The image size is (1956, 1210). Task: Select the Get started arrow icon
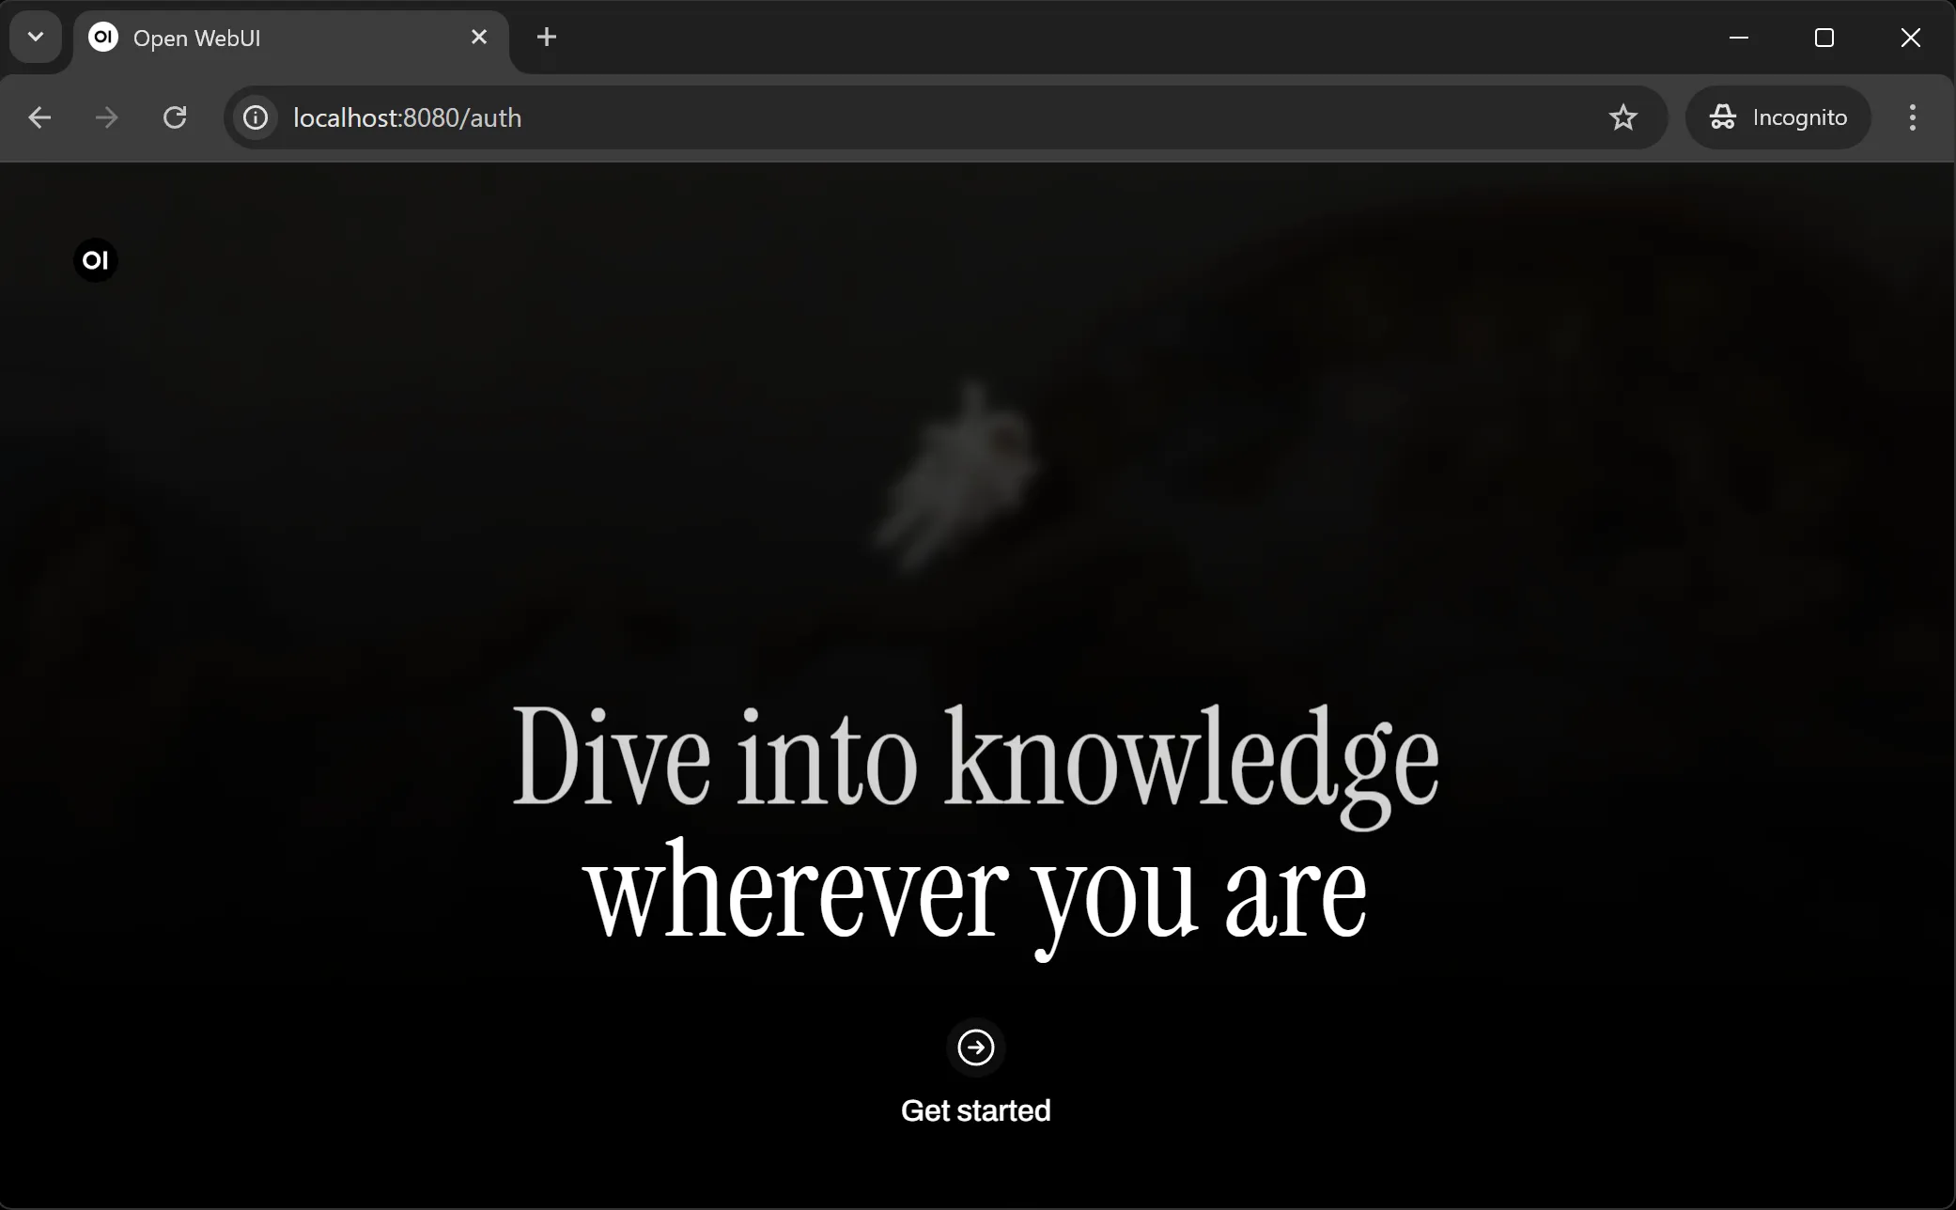pos(976,1047)
